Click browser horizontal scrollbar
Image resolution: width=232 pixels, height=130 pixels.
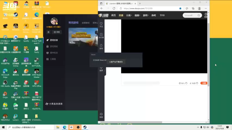[131, 122]
